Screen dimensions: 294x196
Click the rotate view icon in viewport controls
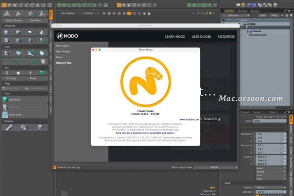pos(198,13)
